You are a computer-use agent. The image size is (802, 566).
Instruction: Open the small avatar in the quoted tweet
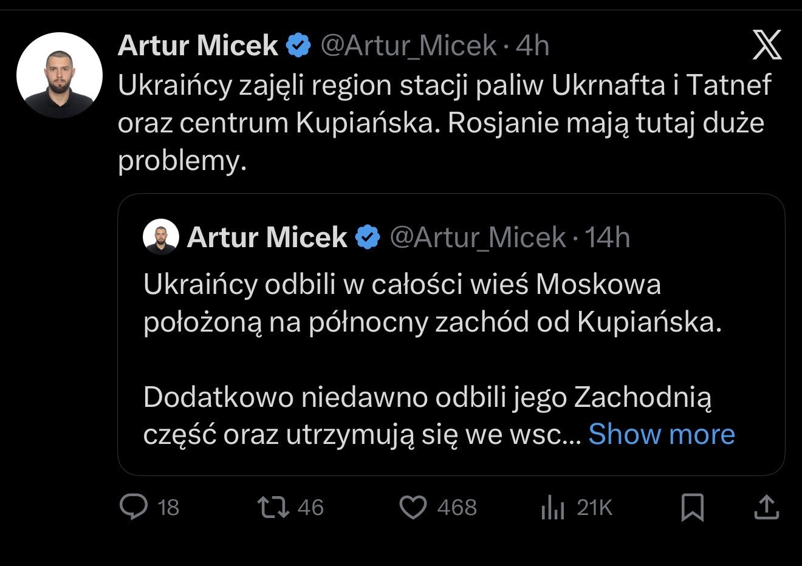[x=161, y=237]
